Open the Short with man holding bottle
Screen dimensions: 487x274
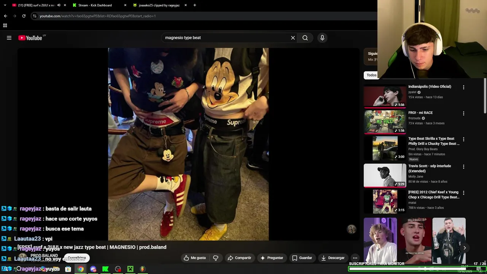coord(449,241)
